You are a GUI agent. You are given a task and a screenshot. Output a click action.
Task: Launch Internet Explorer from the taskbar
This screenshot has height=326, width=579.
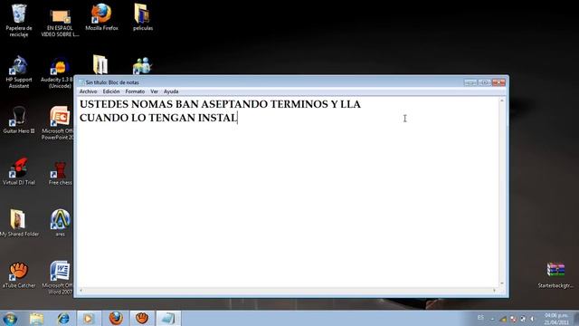pyautogui.click(x=63, y=318)
